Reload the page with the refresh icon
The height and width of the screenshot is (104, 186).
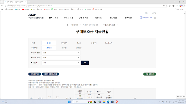pos(5,6)
